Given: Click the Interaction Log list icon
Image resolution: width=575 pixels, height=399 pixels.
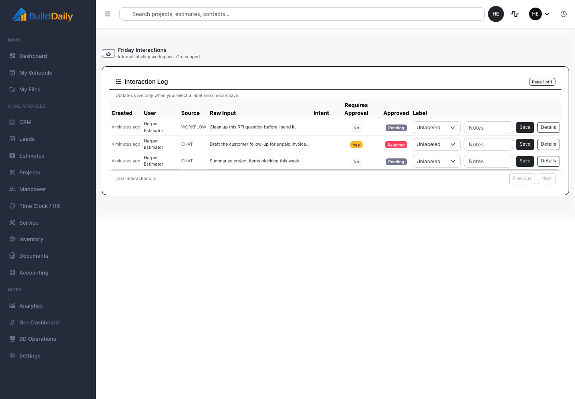Looking at the screenshot, I should 119,82.
